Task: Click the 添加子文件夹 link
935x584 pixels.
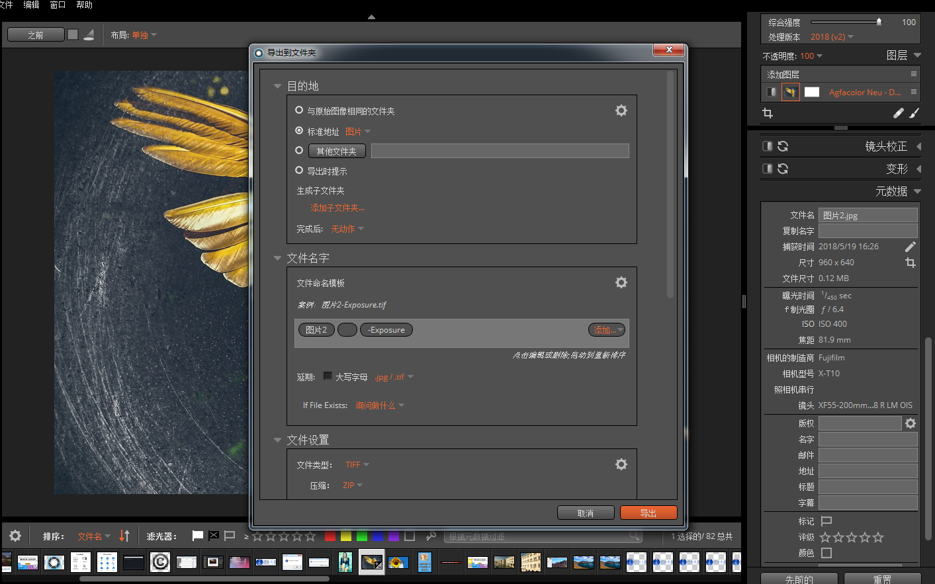Action: pos(337,207)
